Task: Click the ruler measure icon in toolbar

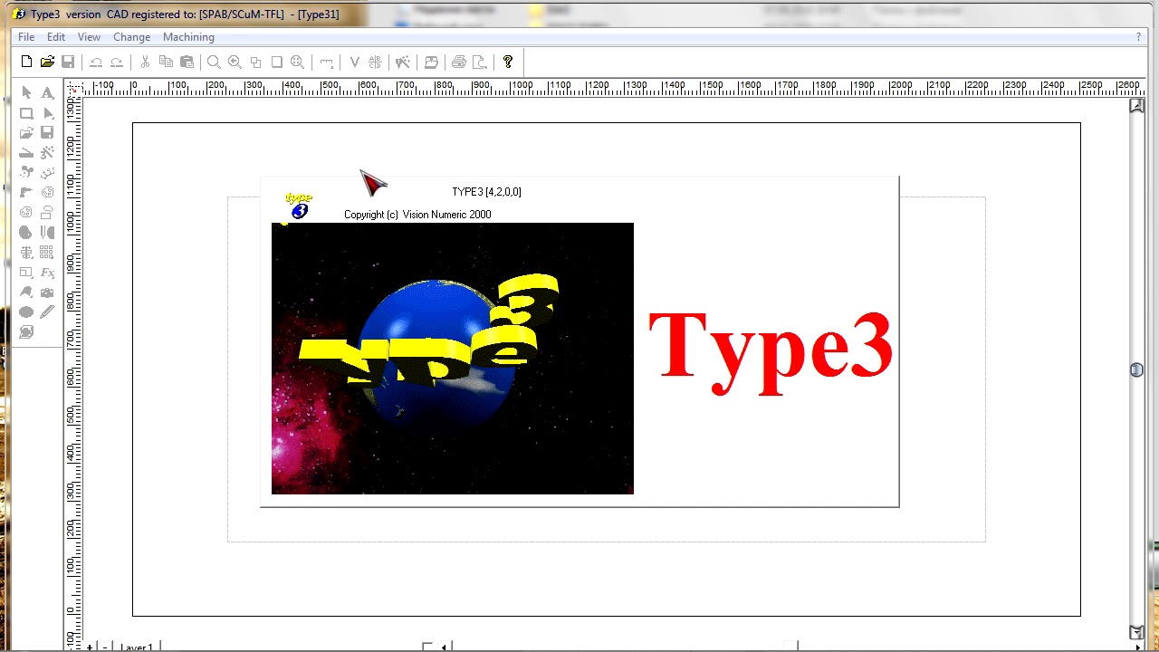Action: tap(327, 62)
